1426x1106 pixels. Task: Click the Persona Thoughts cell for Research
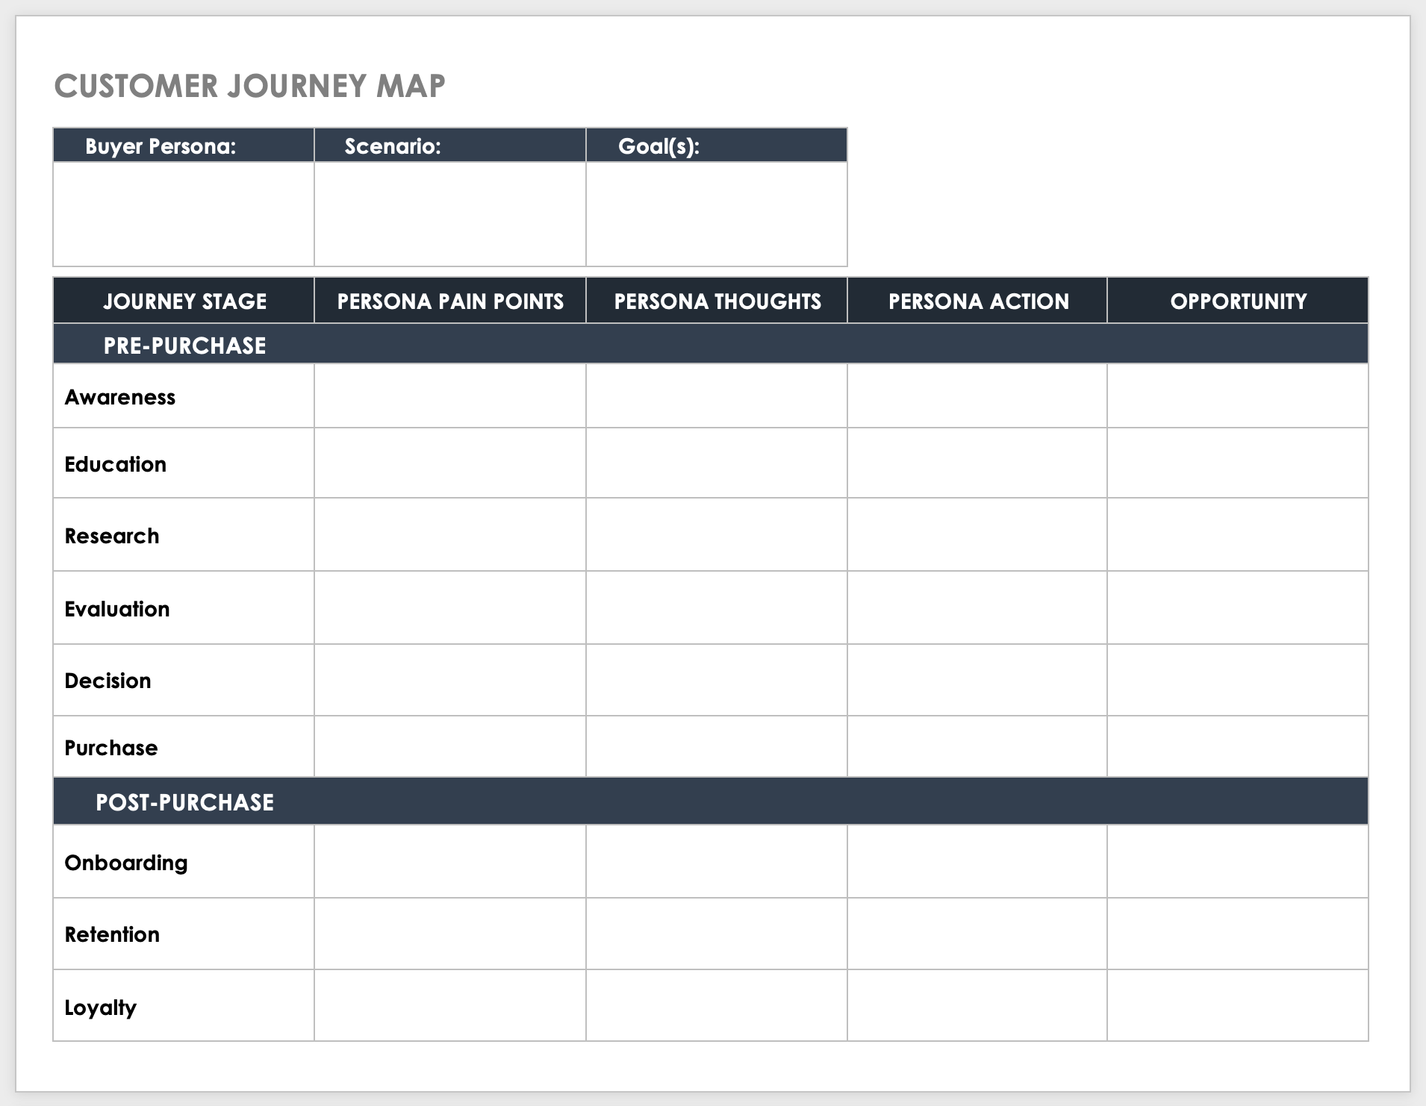tap(717, 535)
